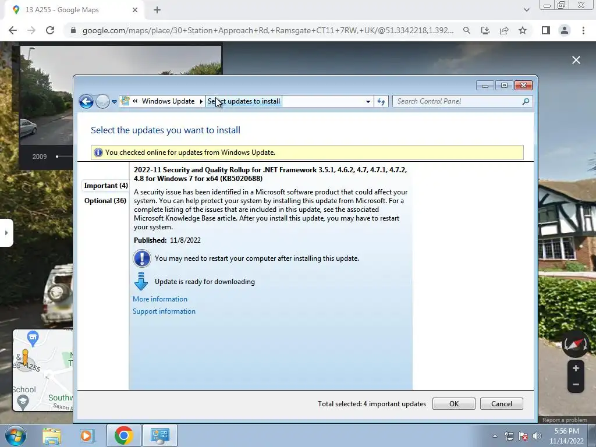This screenshot has height=447, width=596.
Task: Close the Google Maps browser tab
Action: pyautogui.click(x=135, y=10)
